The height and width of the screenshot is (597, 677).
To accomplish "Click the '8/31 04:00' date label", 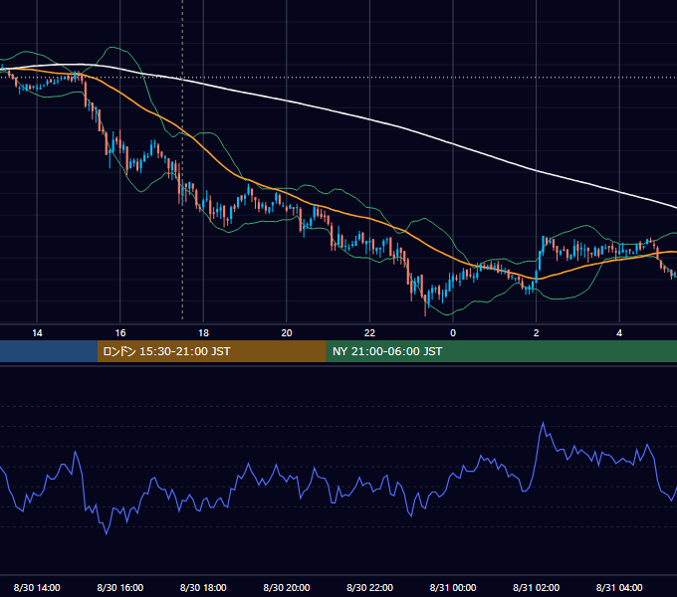I will coord(619,587).
